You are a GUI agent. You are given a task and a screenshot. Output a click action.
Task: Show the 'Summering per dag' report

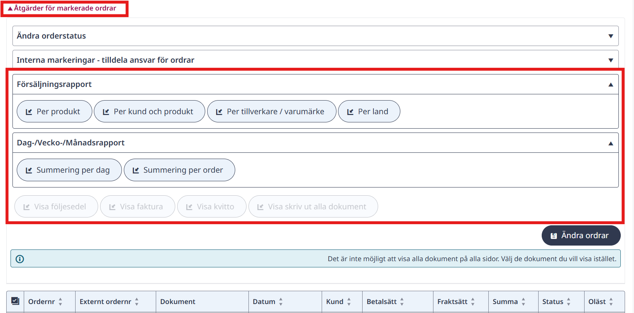click(x=69, y=170)
